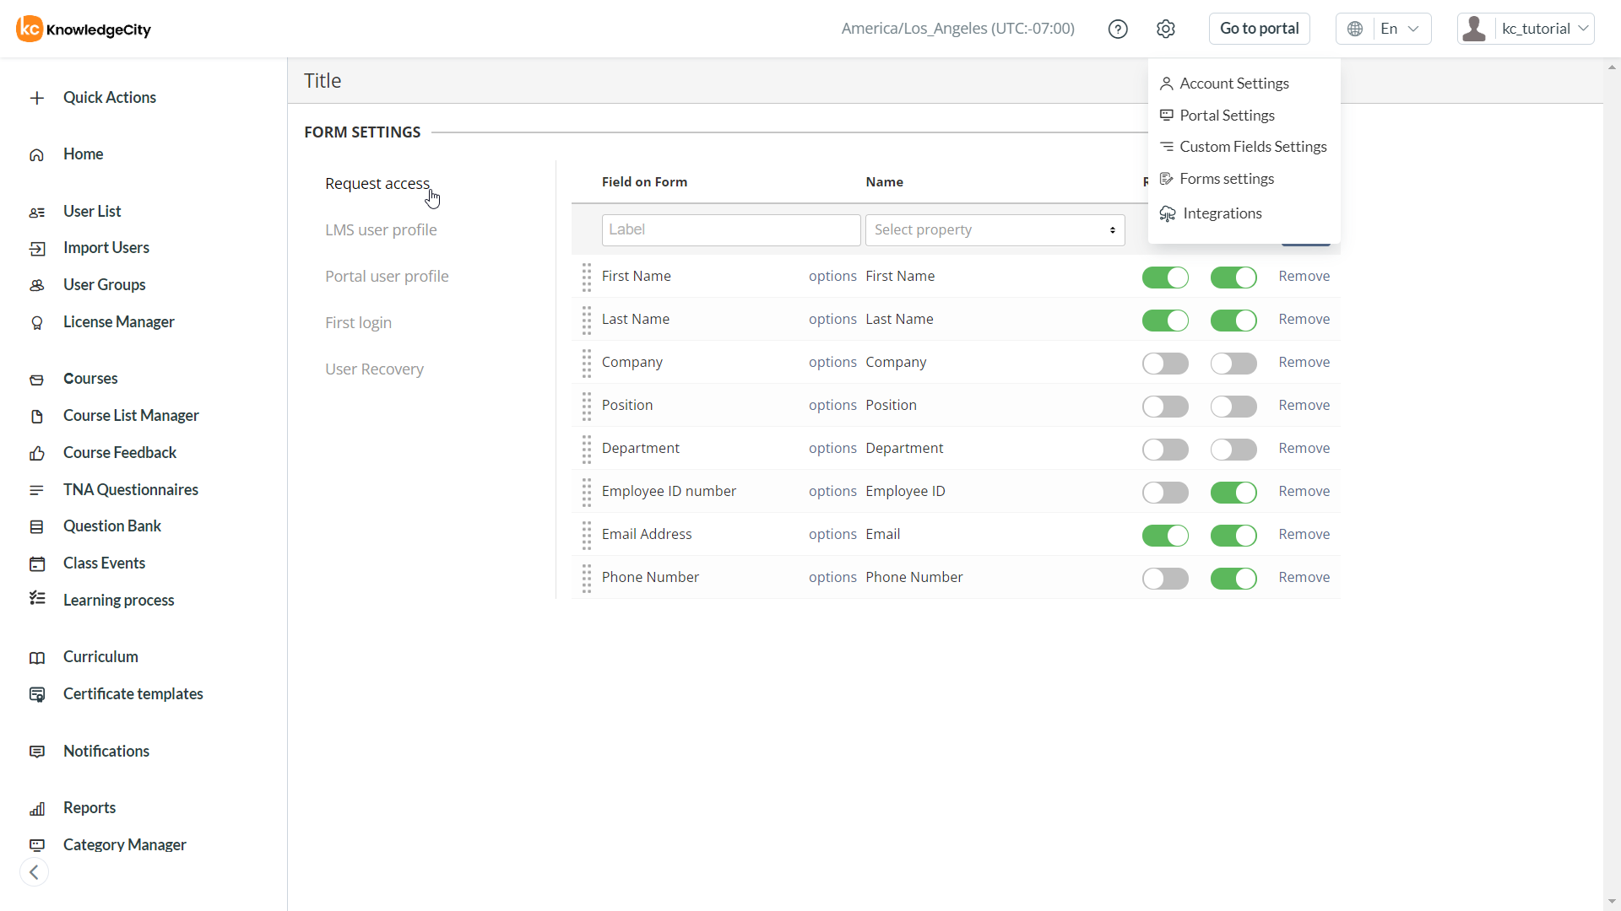Click the License Manager sidebar icon
1621x911 pixels.
coord(37,322)
